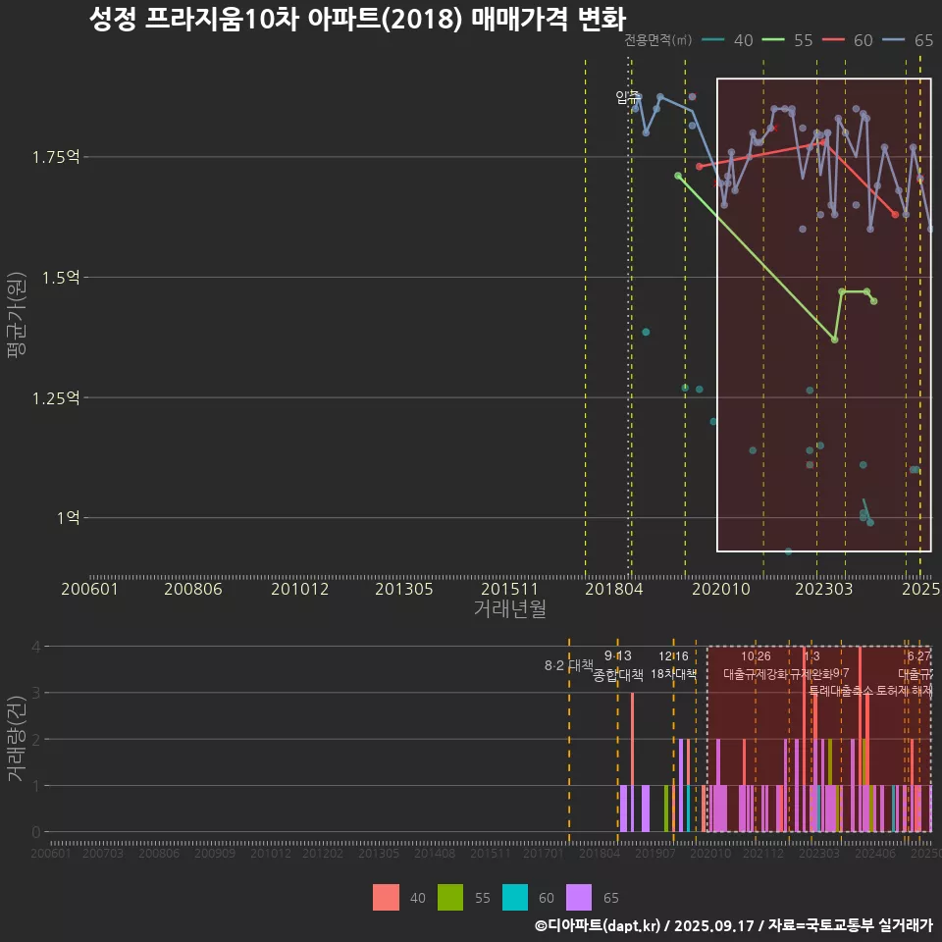Click the 평균가(원) axis title
The width and height of the screenshot is (942, 942).
pos(17,315)
